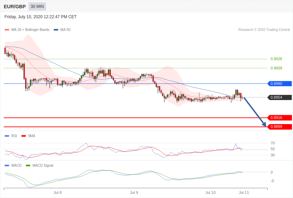This screenshot has height=198, width=293.
Task: Click the Research © 2020 Trading Central credit
Action: pyautogui.click(x=264, y=30)
